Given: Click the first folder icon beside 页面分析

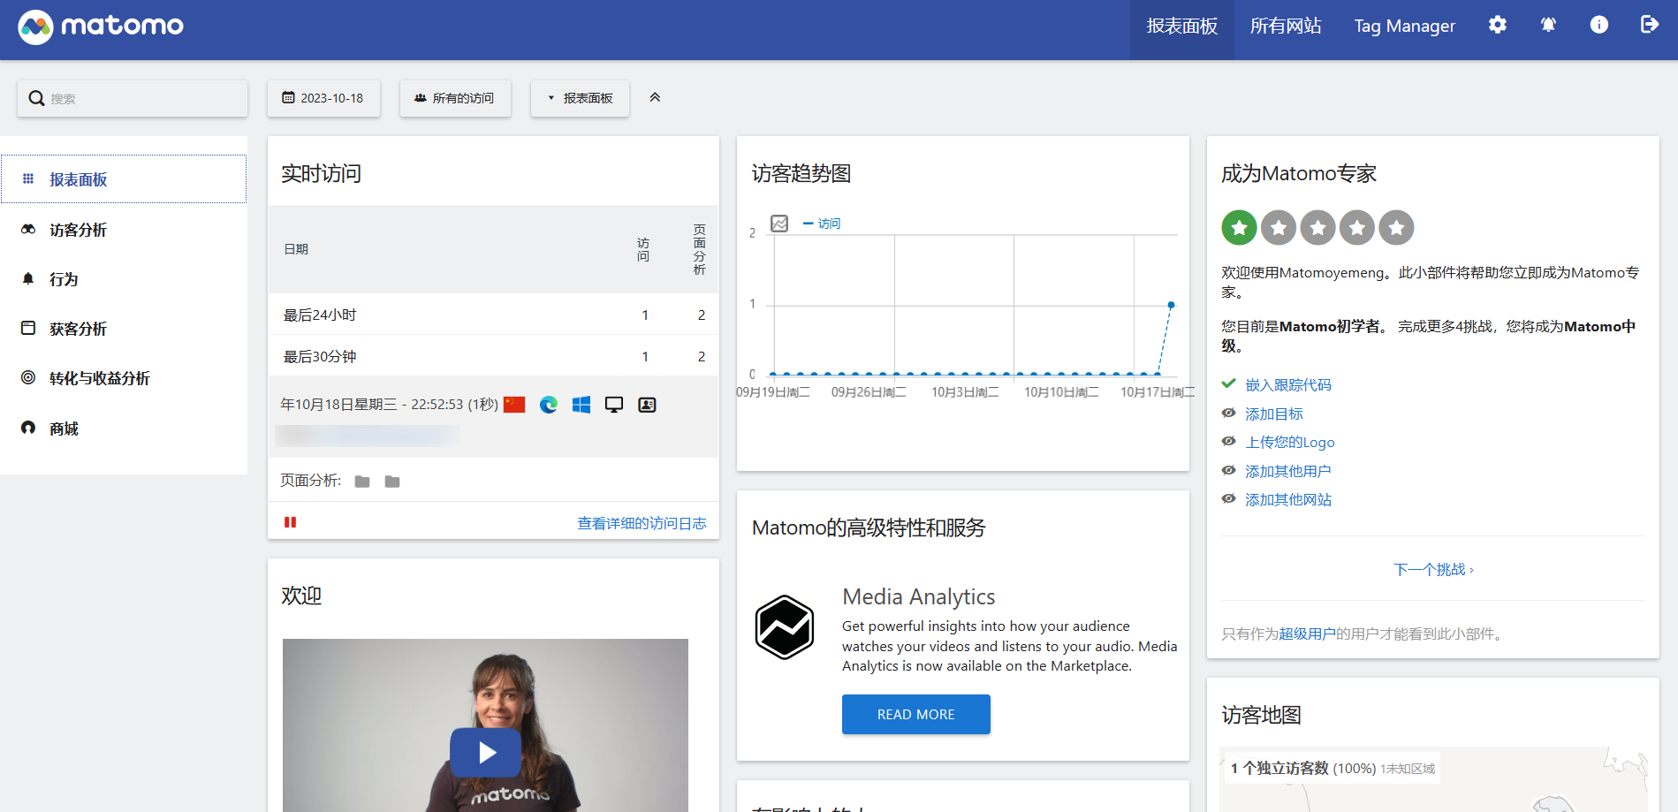Looking at the screenshot, I should pos(362,482).
